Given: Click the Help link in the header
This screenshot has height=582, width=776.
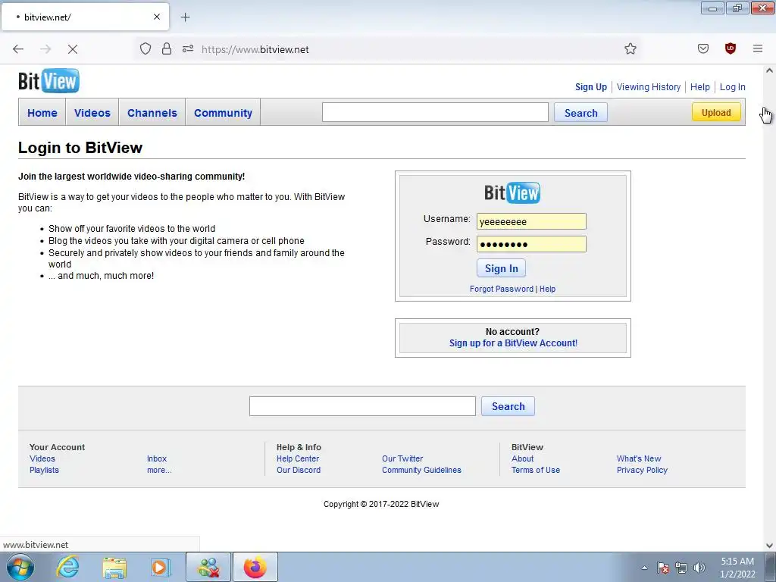Looking at the screenshot, I should (x=699, y=87).
